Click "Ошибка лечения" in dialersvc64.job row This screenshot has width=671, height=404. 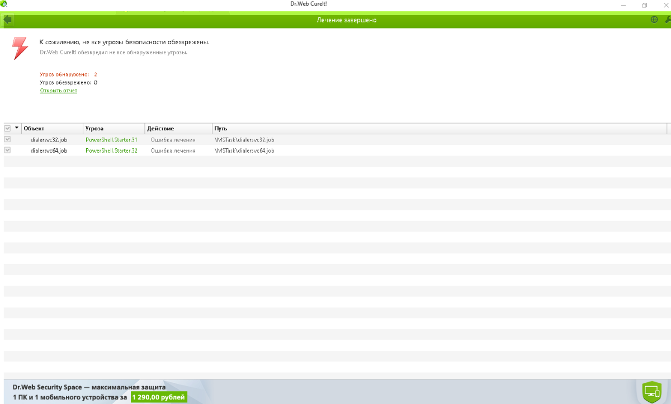pyautogui.click(x=173, y=151)
